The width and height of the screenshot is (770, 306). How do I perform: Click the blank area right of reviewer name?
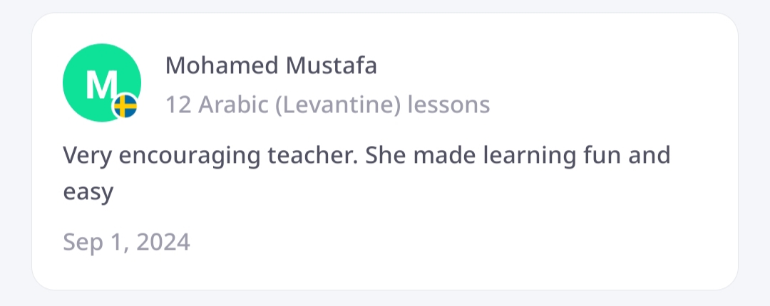click(556, 66)
